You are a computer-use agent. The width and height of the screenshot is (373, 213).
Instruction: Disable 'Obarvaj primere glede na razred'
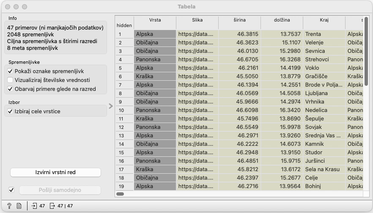[11, 89]
